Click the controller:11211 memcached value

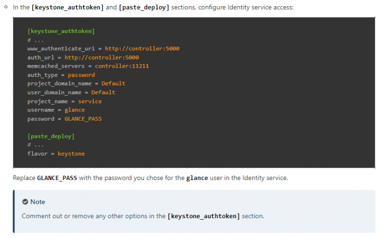[x=122, y=66]
